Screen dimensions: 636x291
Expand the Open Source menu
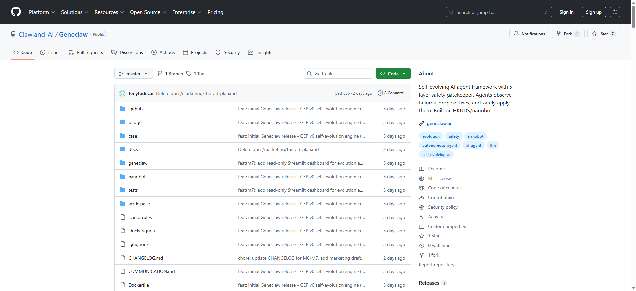(148, 12)
